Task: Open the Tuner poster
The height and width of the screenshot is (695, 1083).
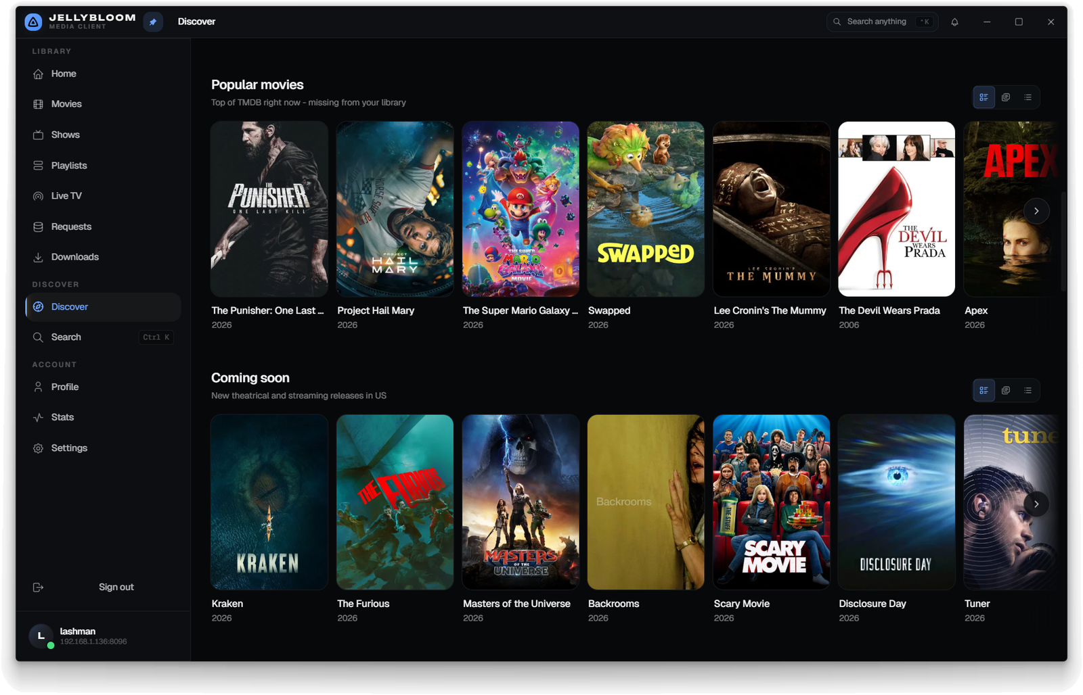Action: click(1011, 502)
